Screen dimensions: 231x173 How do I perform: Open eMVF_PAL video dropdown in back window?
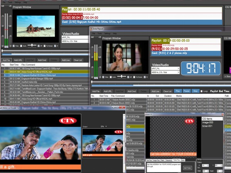click(75, 37)
